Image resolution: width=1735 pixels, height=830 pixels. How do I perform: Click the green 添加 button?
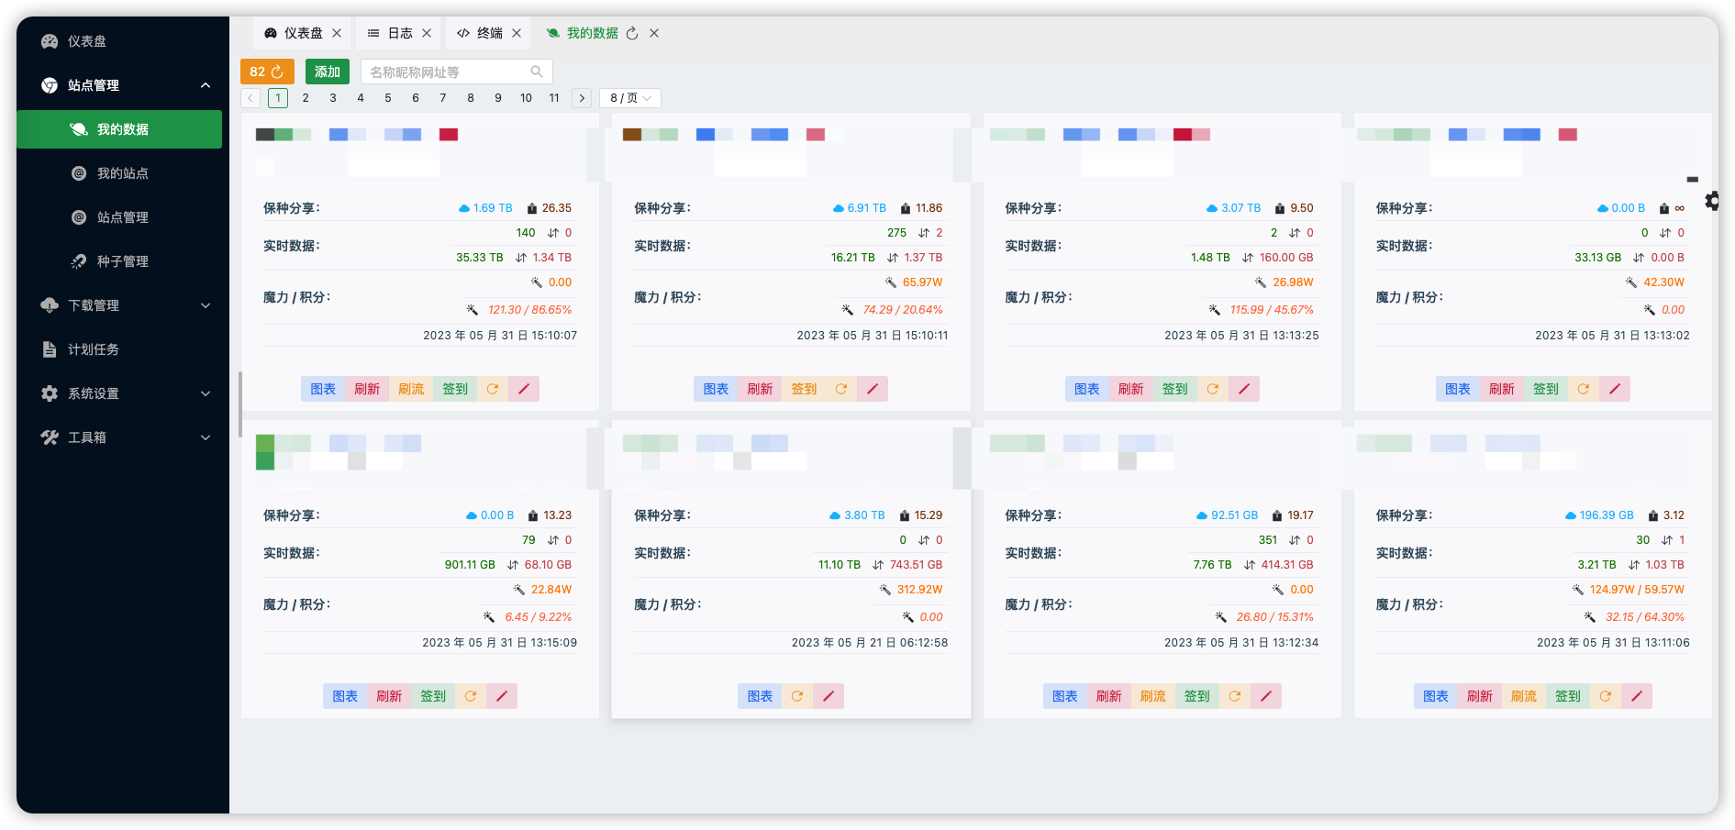click(328, 72)
